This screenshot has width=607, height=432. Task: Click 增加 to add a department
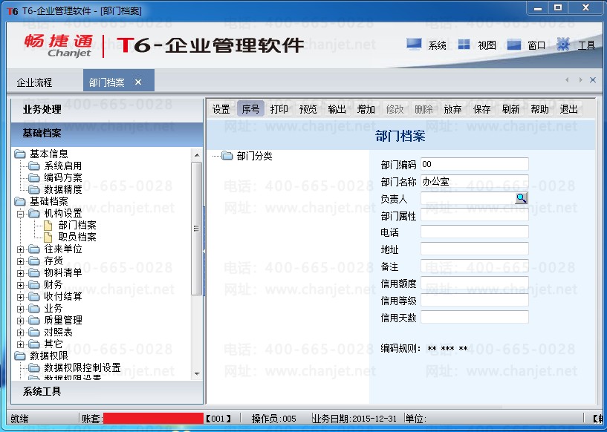pyautogui.click(x=366, y=109)
